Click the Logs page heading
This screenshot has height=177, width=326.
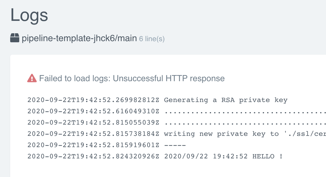(x=29, y=16)
